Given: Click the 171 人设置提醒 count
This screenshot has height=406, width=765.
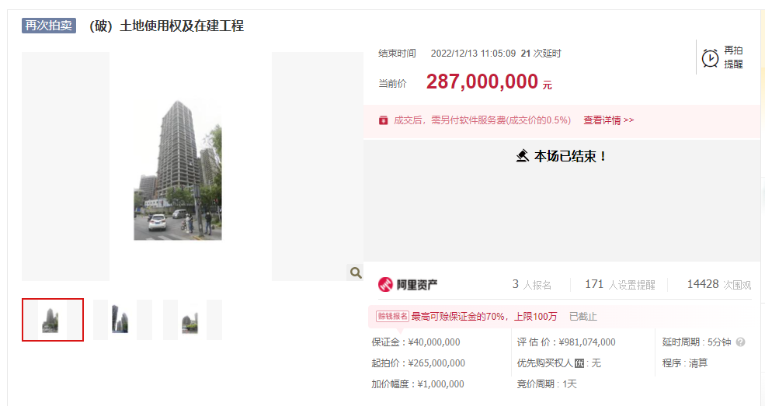Looking at the screenshot, I should [x=619, y=285].
